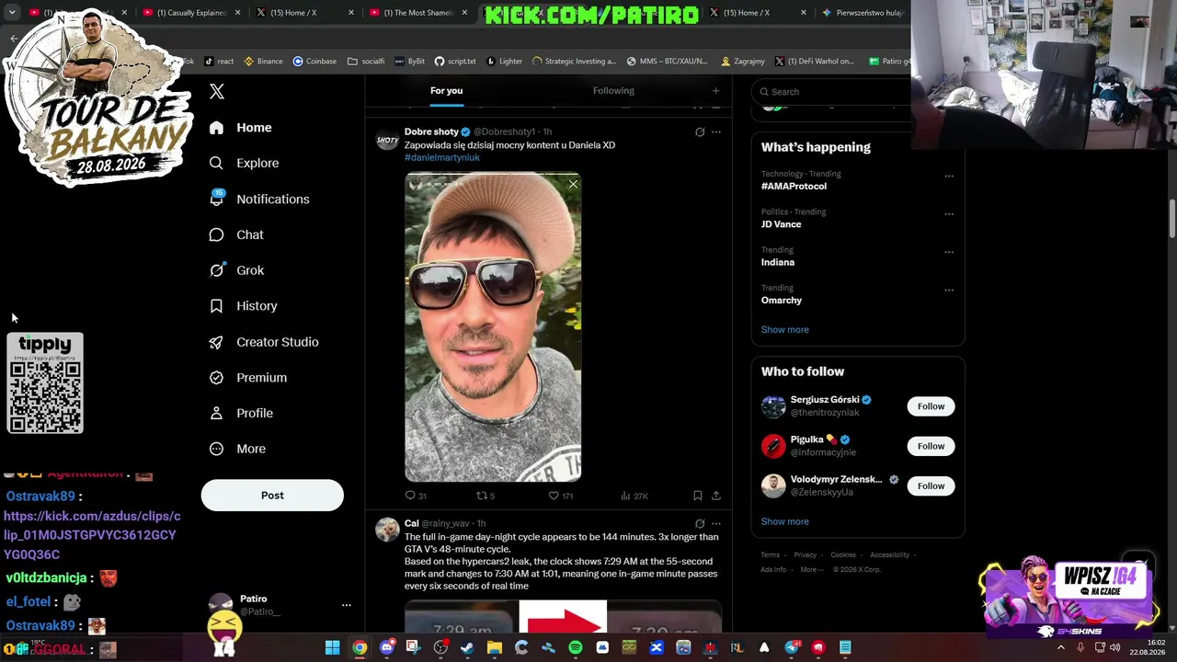Switch to the Casually Explained YouTube tab
Screen dimensions: 1177x662
tap(191, 13)
